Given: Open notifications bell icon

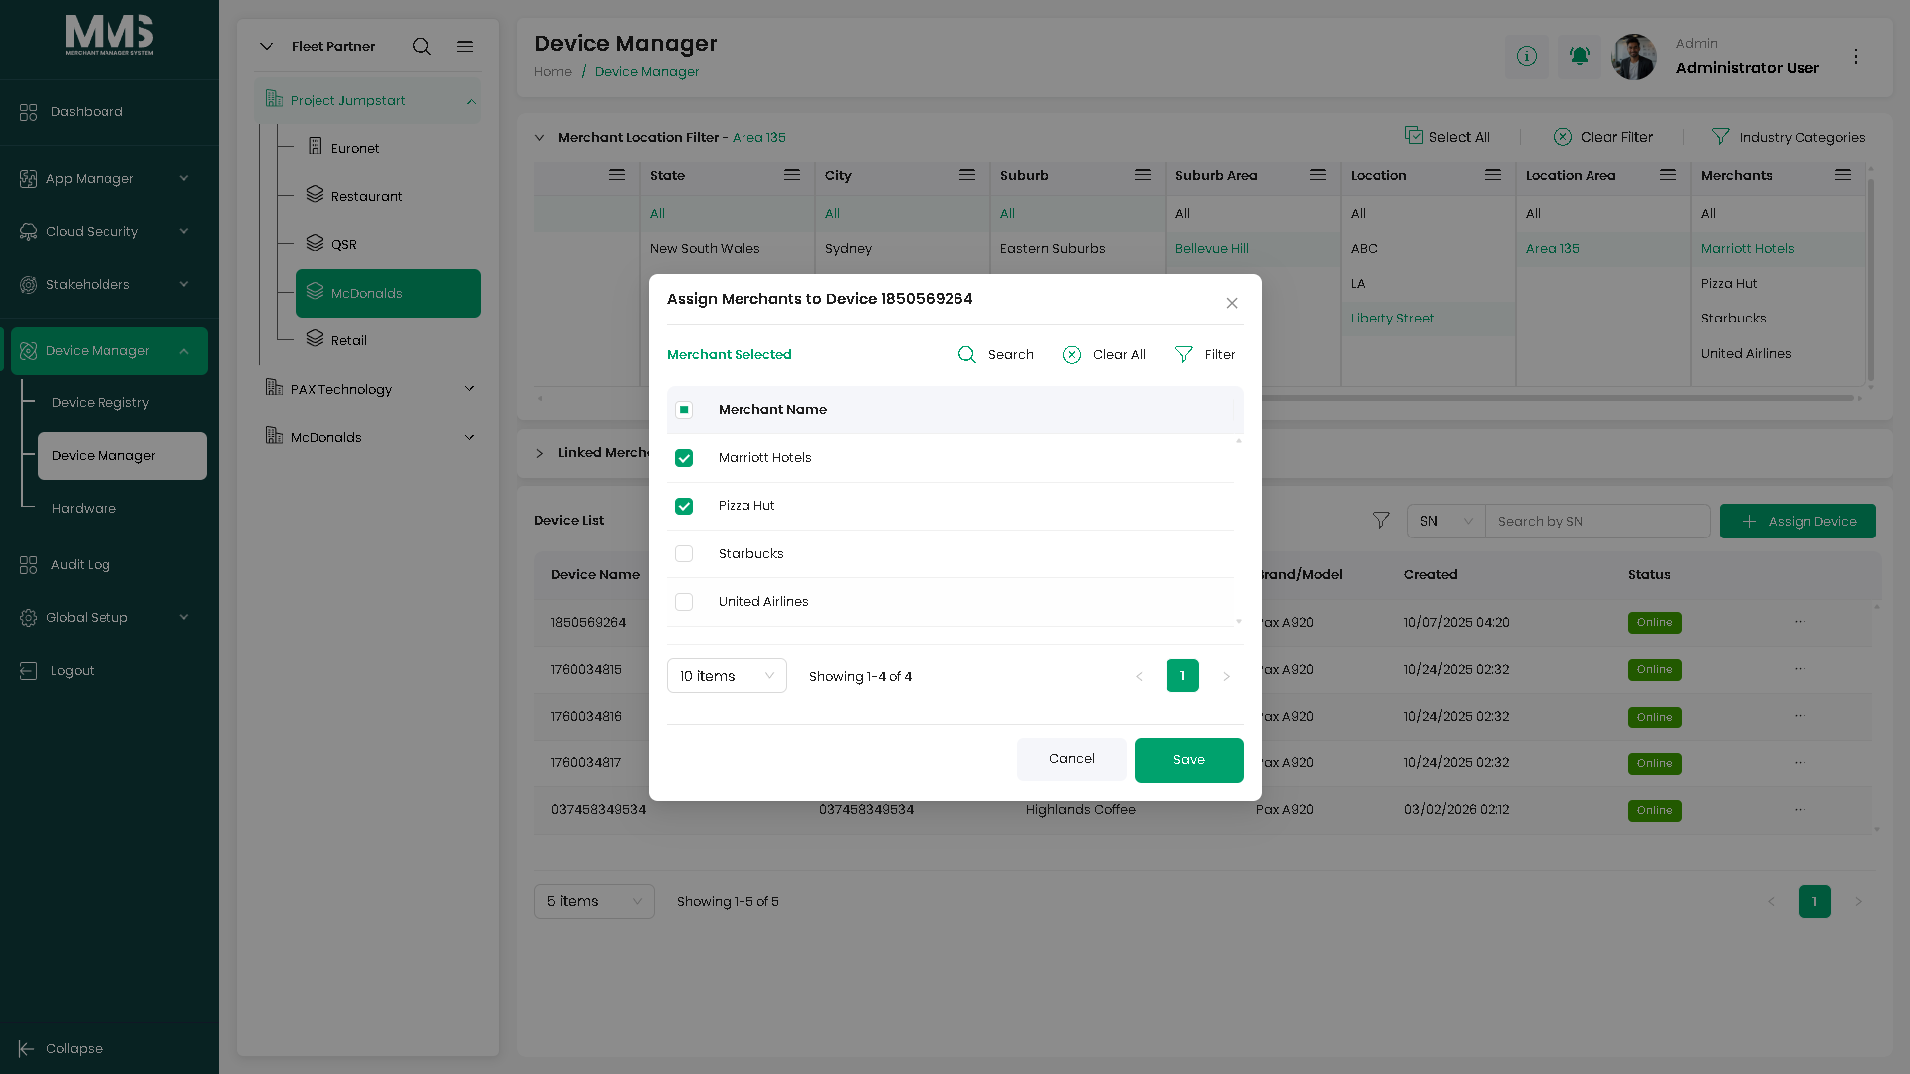Looking at the screenshot, I should 1580,57.
